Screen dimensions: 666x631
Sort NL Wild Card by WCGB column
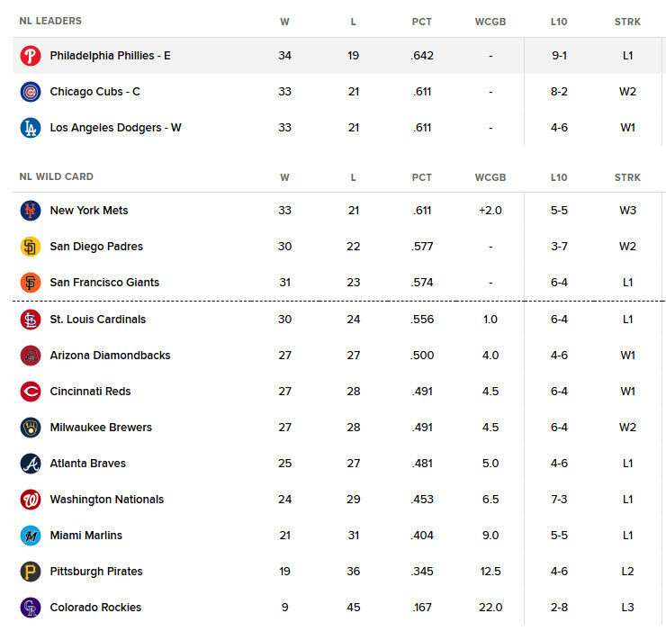click(490, 177)
